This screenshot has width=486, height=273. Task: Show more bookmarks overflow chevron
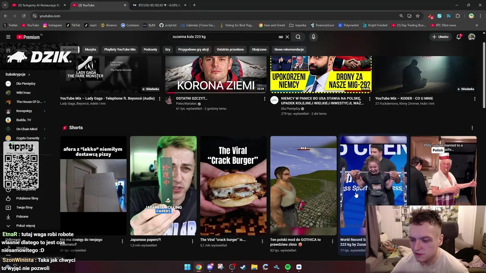[x=477, y=25]
